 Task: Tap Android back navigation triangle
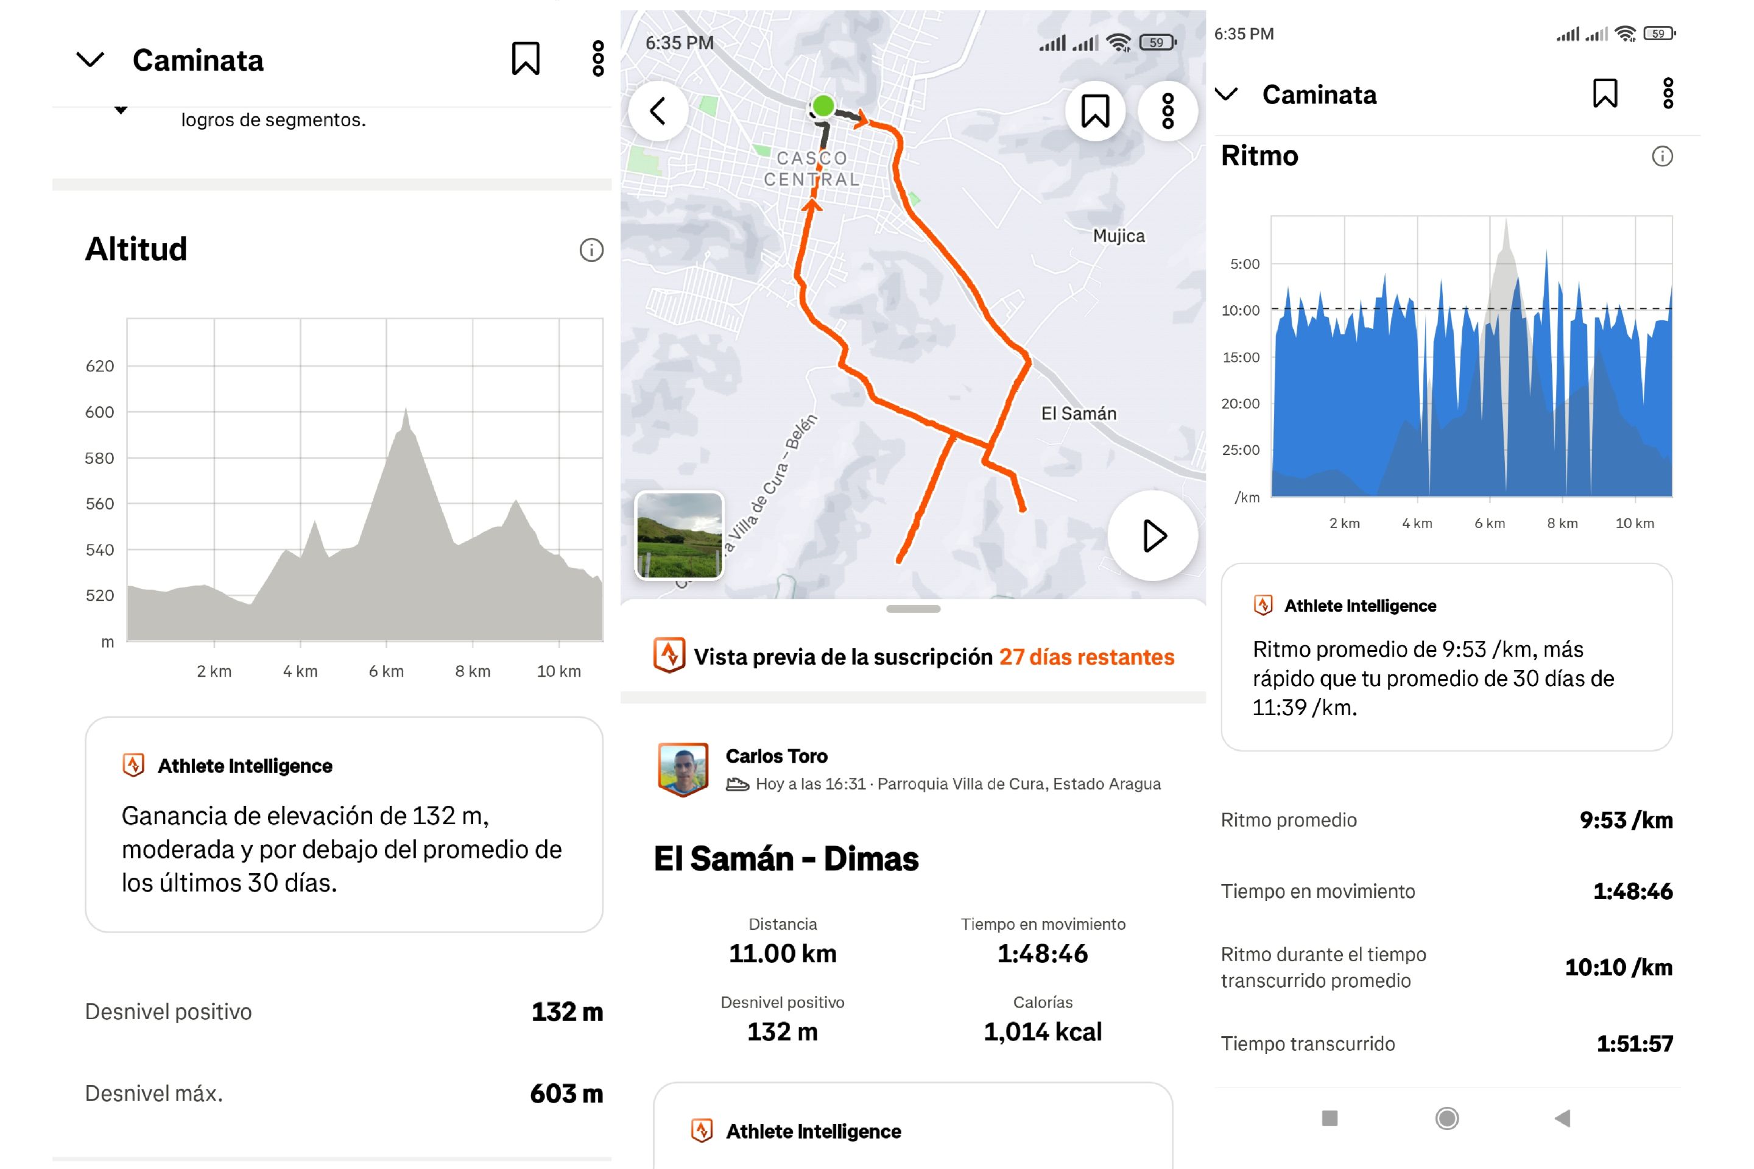tap(1563, 1118)
